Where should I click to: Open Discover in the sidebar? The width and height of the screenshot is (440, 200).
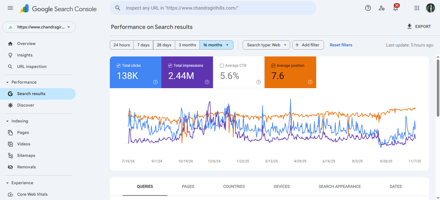click(x=38, y=105)
